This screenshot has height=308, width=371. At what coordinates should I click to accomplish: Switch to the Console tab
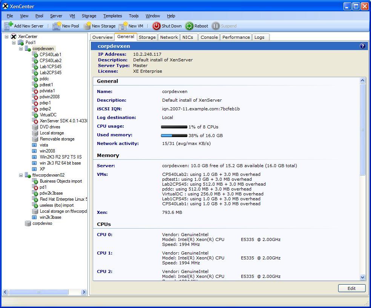coord(209,37)
